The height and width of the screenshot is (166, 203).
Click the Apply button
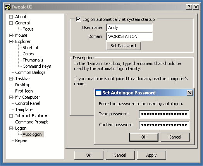151,155
